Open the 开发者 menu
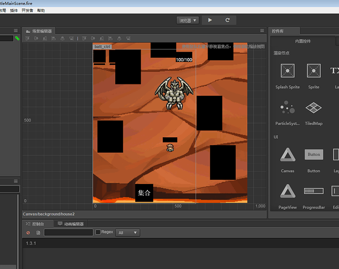339x269 pixels. 27,10
